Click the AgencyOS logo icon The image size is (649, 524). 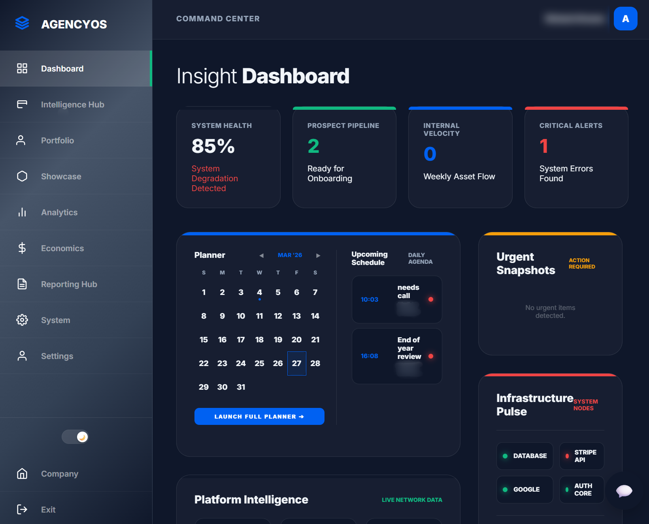pyautogui.click(x=23, y=23)
